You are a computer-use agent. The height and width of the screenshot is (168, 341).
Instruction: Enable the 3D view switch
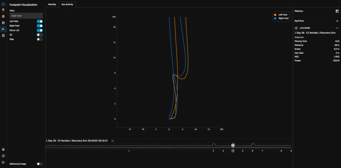(x=40, y=35)
